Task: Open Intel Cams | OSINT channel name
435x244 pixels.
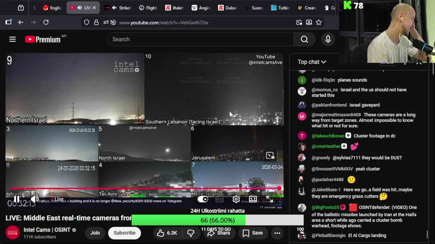Action: coord(47,230)
